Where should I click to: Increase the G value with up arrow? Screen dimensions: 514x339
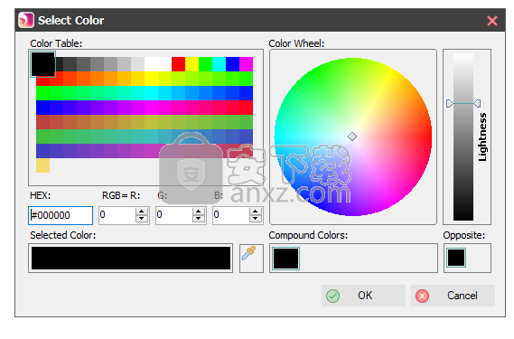tap(199, 211)
